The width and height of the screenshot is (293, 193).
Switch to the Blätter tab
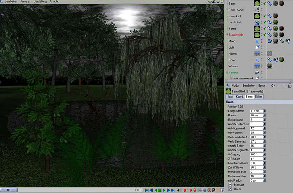click(258, 97)
